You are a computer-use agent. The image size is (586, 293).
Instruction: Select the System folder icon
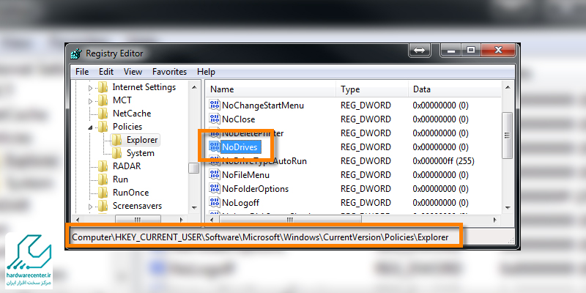pyautogui.click(x=116, y=153)
